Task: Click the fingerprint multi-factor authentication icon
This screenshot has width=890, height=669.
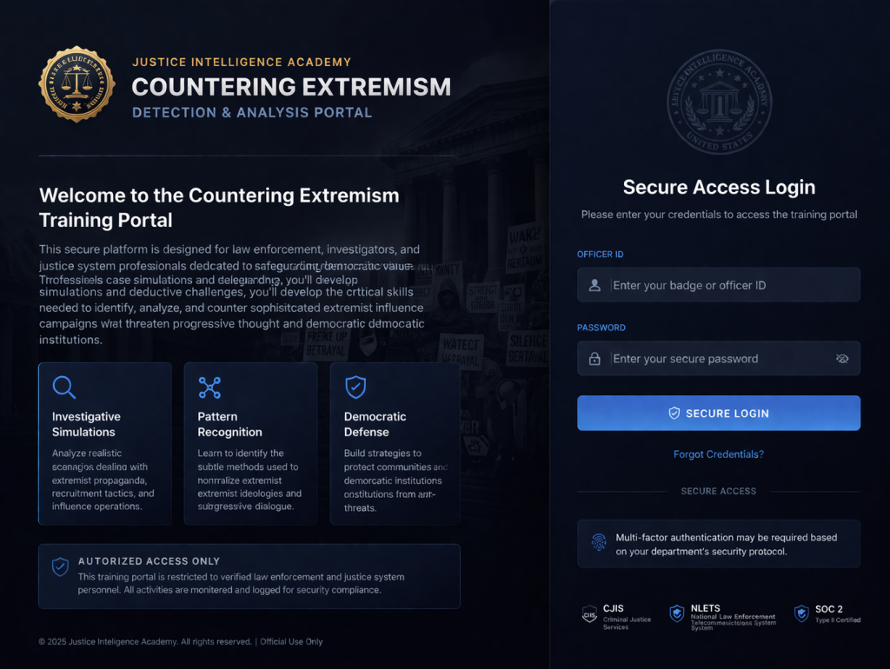Action: (x=599, y=543)
